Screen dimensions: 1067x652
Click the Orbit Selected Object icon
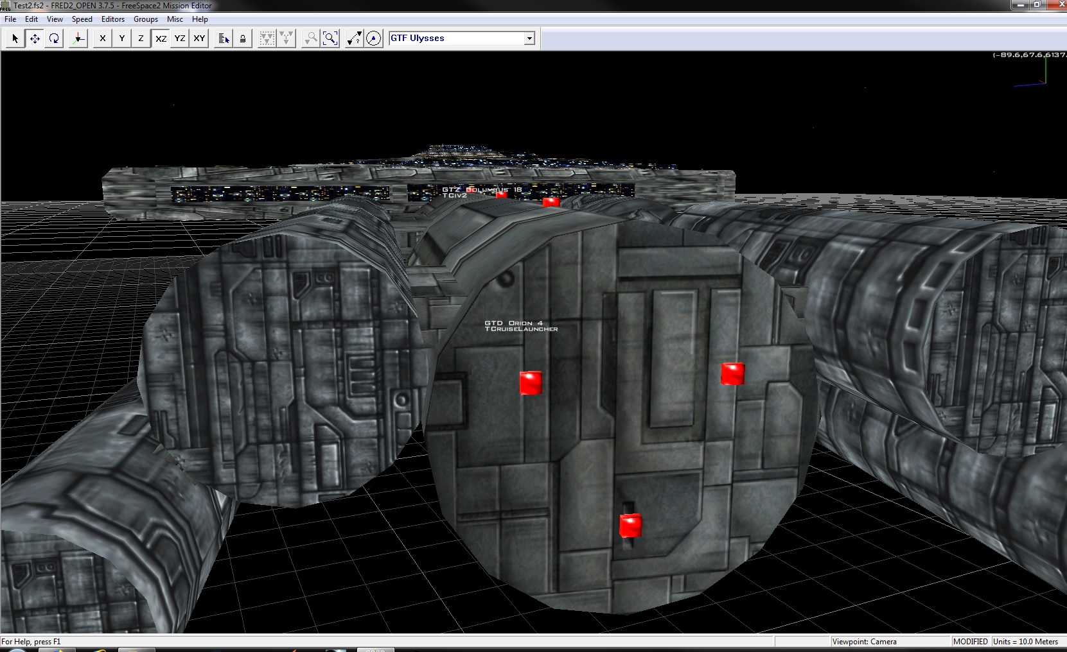(374, 39)
